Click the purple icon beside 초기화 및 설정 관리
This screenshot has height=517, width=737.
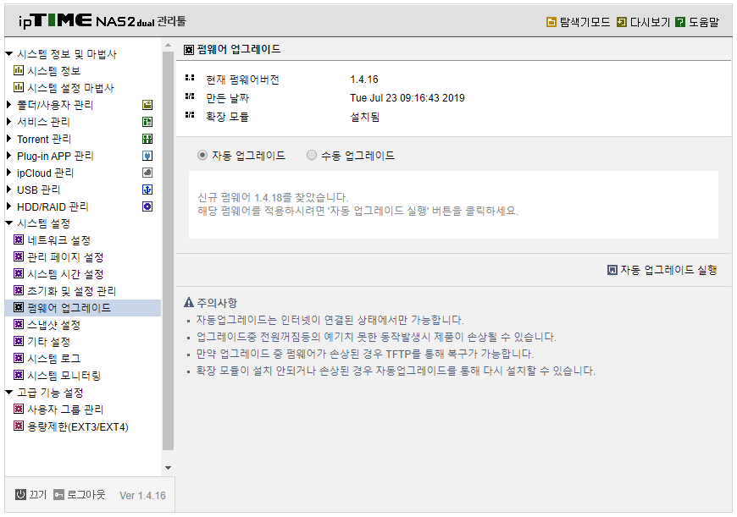pos(19,291)
